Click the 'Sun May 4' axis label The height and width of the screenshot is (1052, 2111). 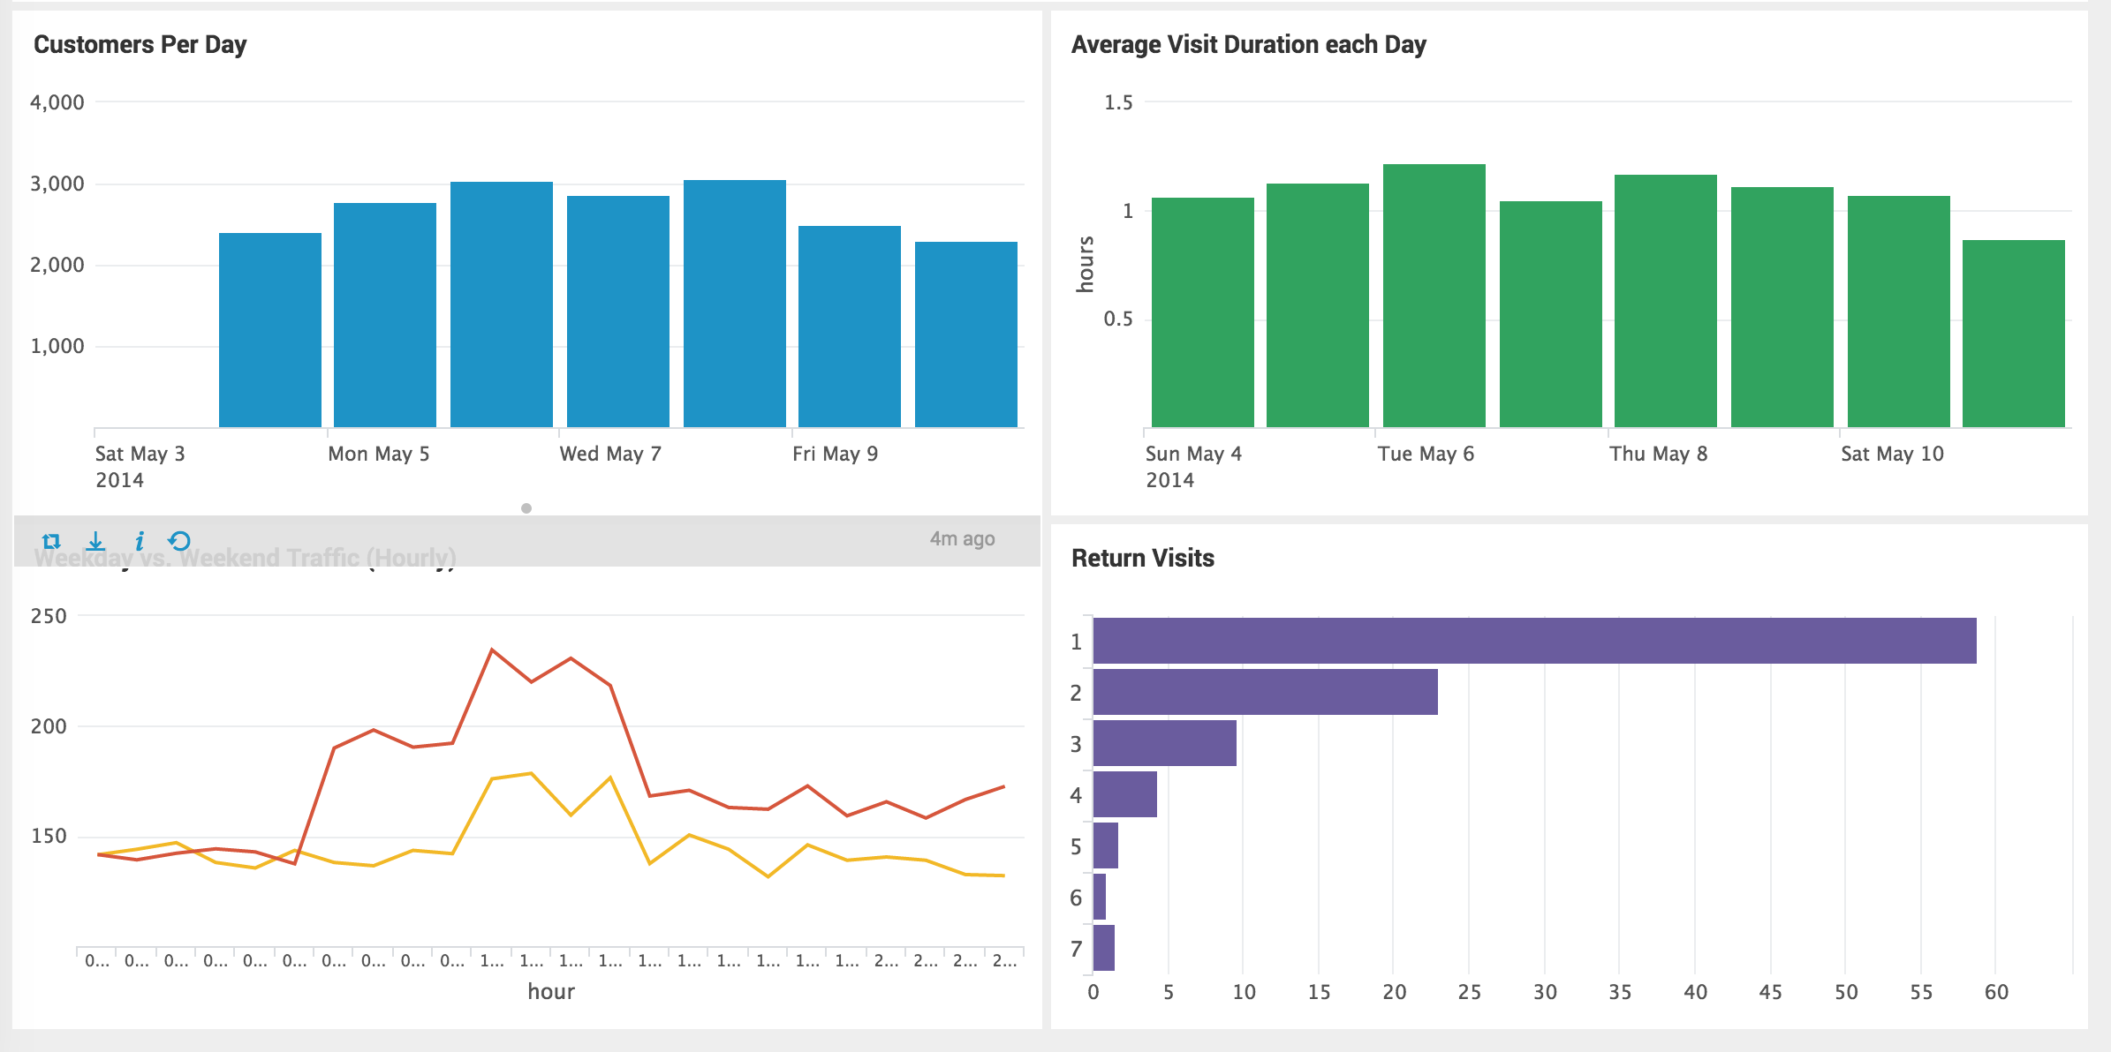coord(1194,454)
